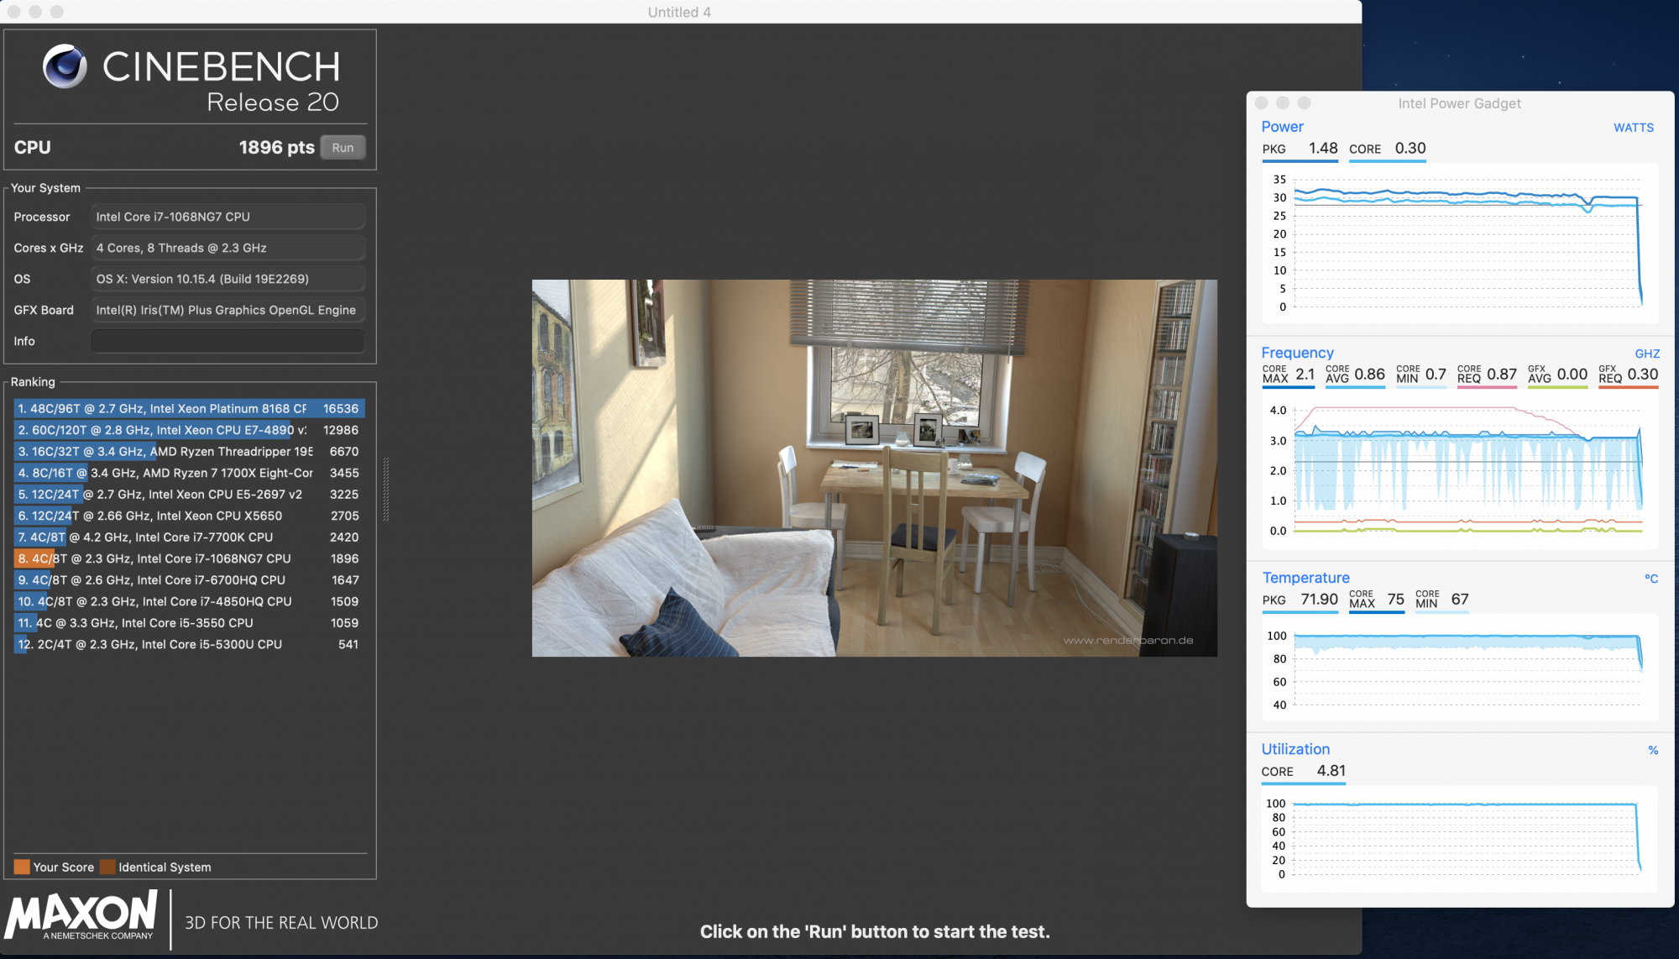Click the GFX REQ 0.30 frequency reading

click(1628, 375)
